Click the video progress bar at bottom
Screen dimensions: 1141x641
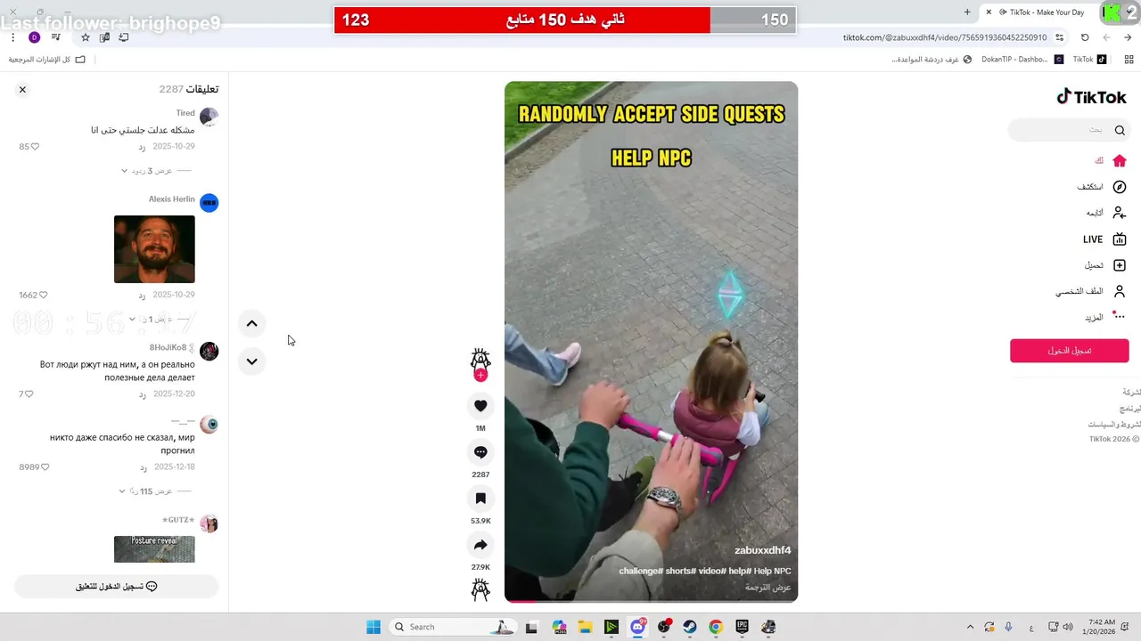pos(651,601)
